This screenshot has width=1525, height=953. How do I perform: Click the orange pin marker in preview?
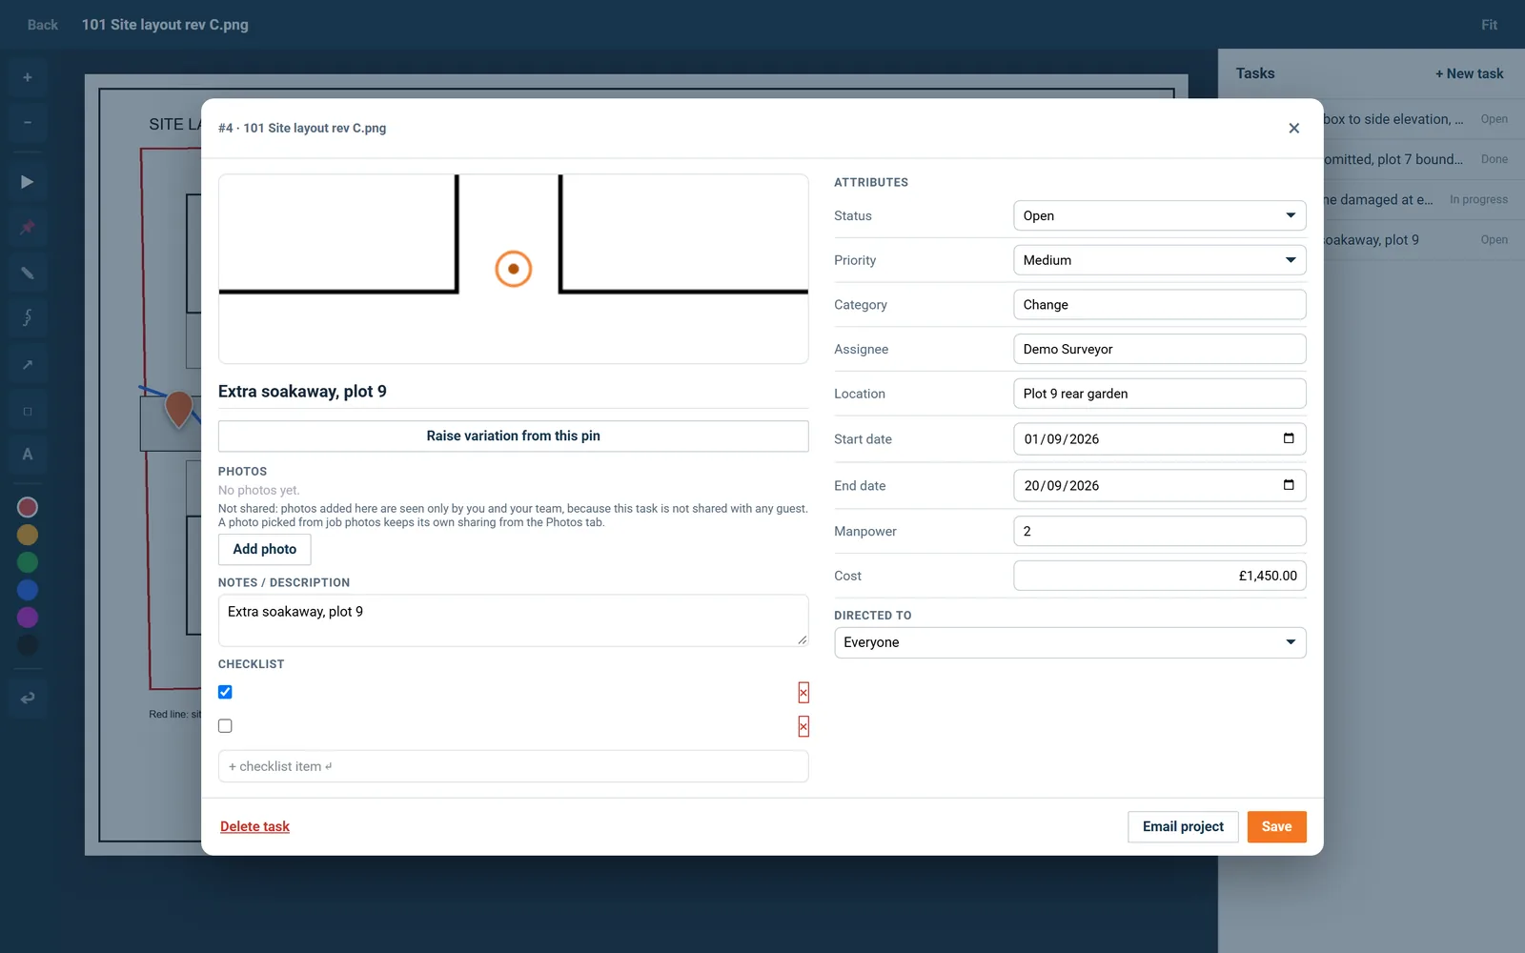513,269
